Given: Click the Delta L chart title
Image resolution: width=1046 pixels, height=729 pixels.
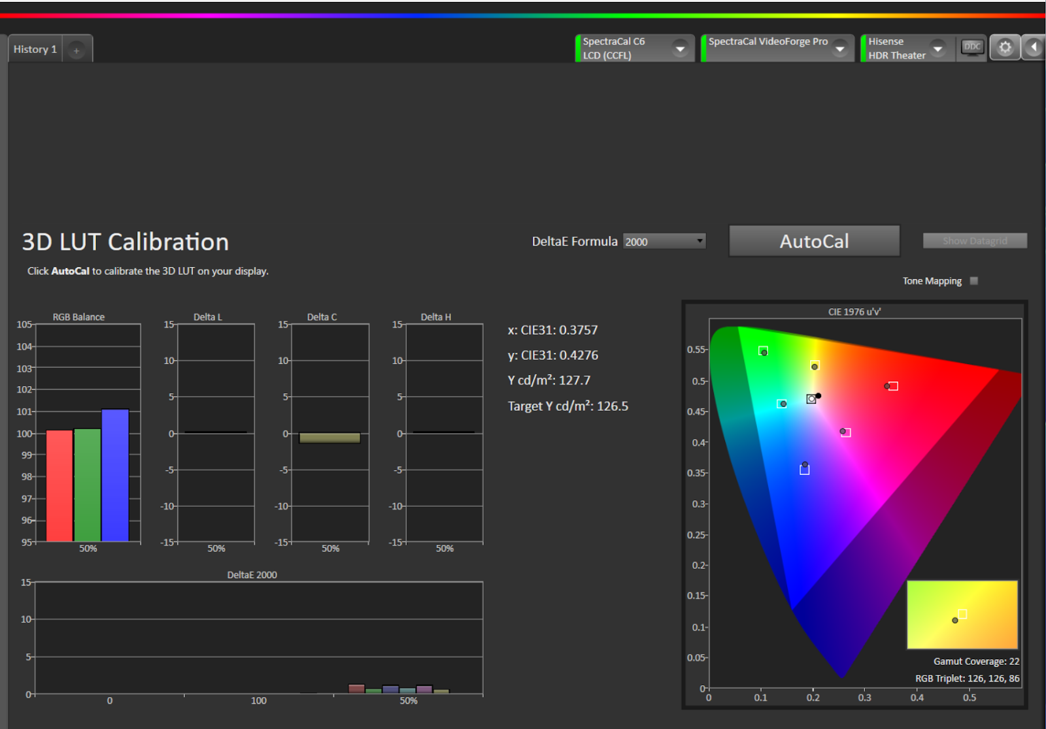Looking at the screenshot, I should pos(208,317).
